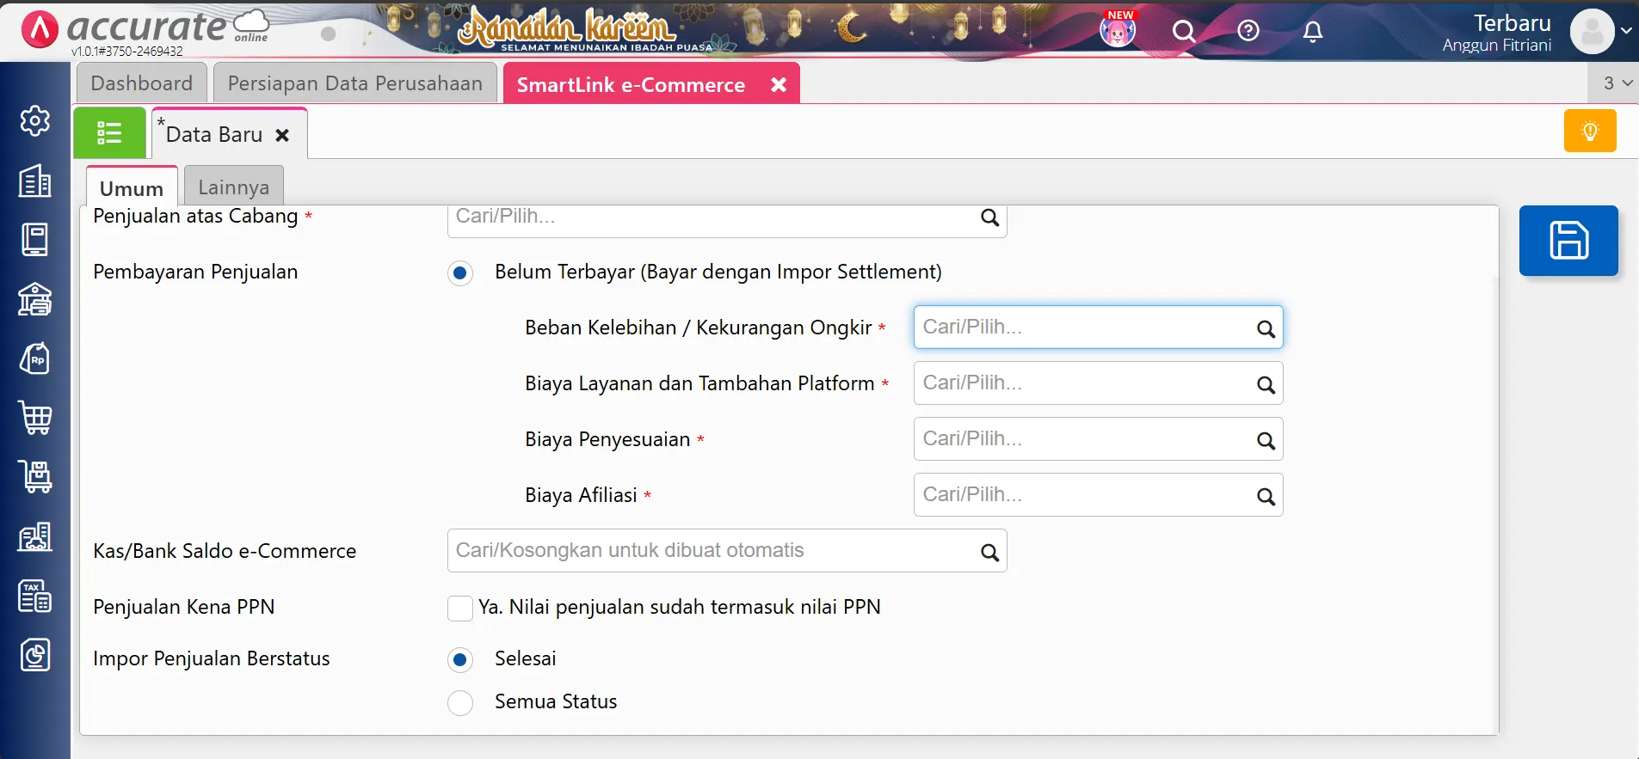Viewport: 1639px width, 759px height.
Task: Switch to the Lainnya tab
Action: pos(234,187)
